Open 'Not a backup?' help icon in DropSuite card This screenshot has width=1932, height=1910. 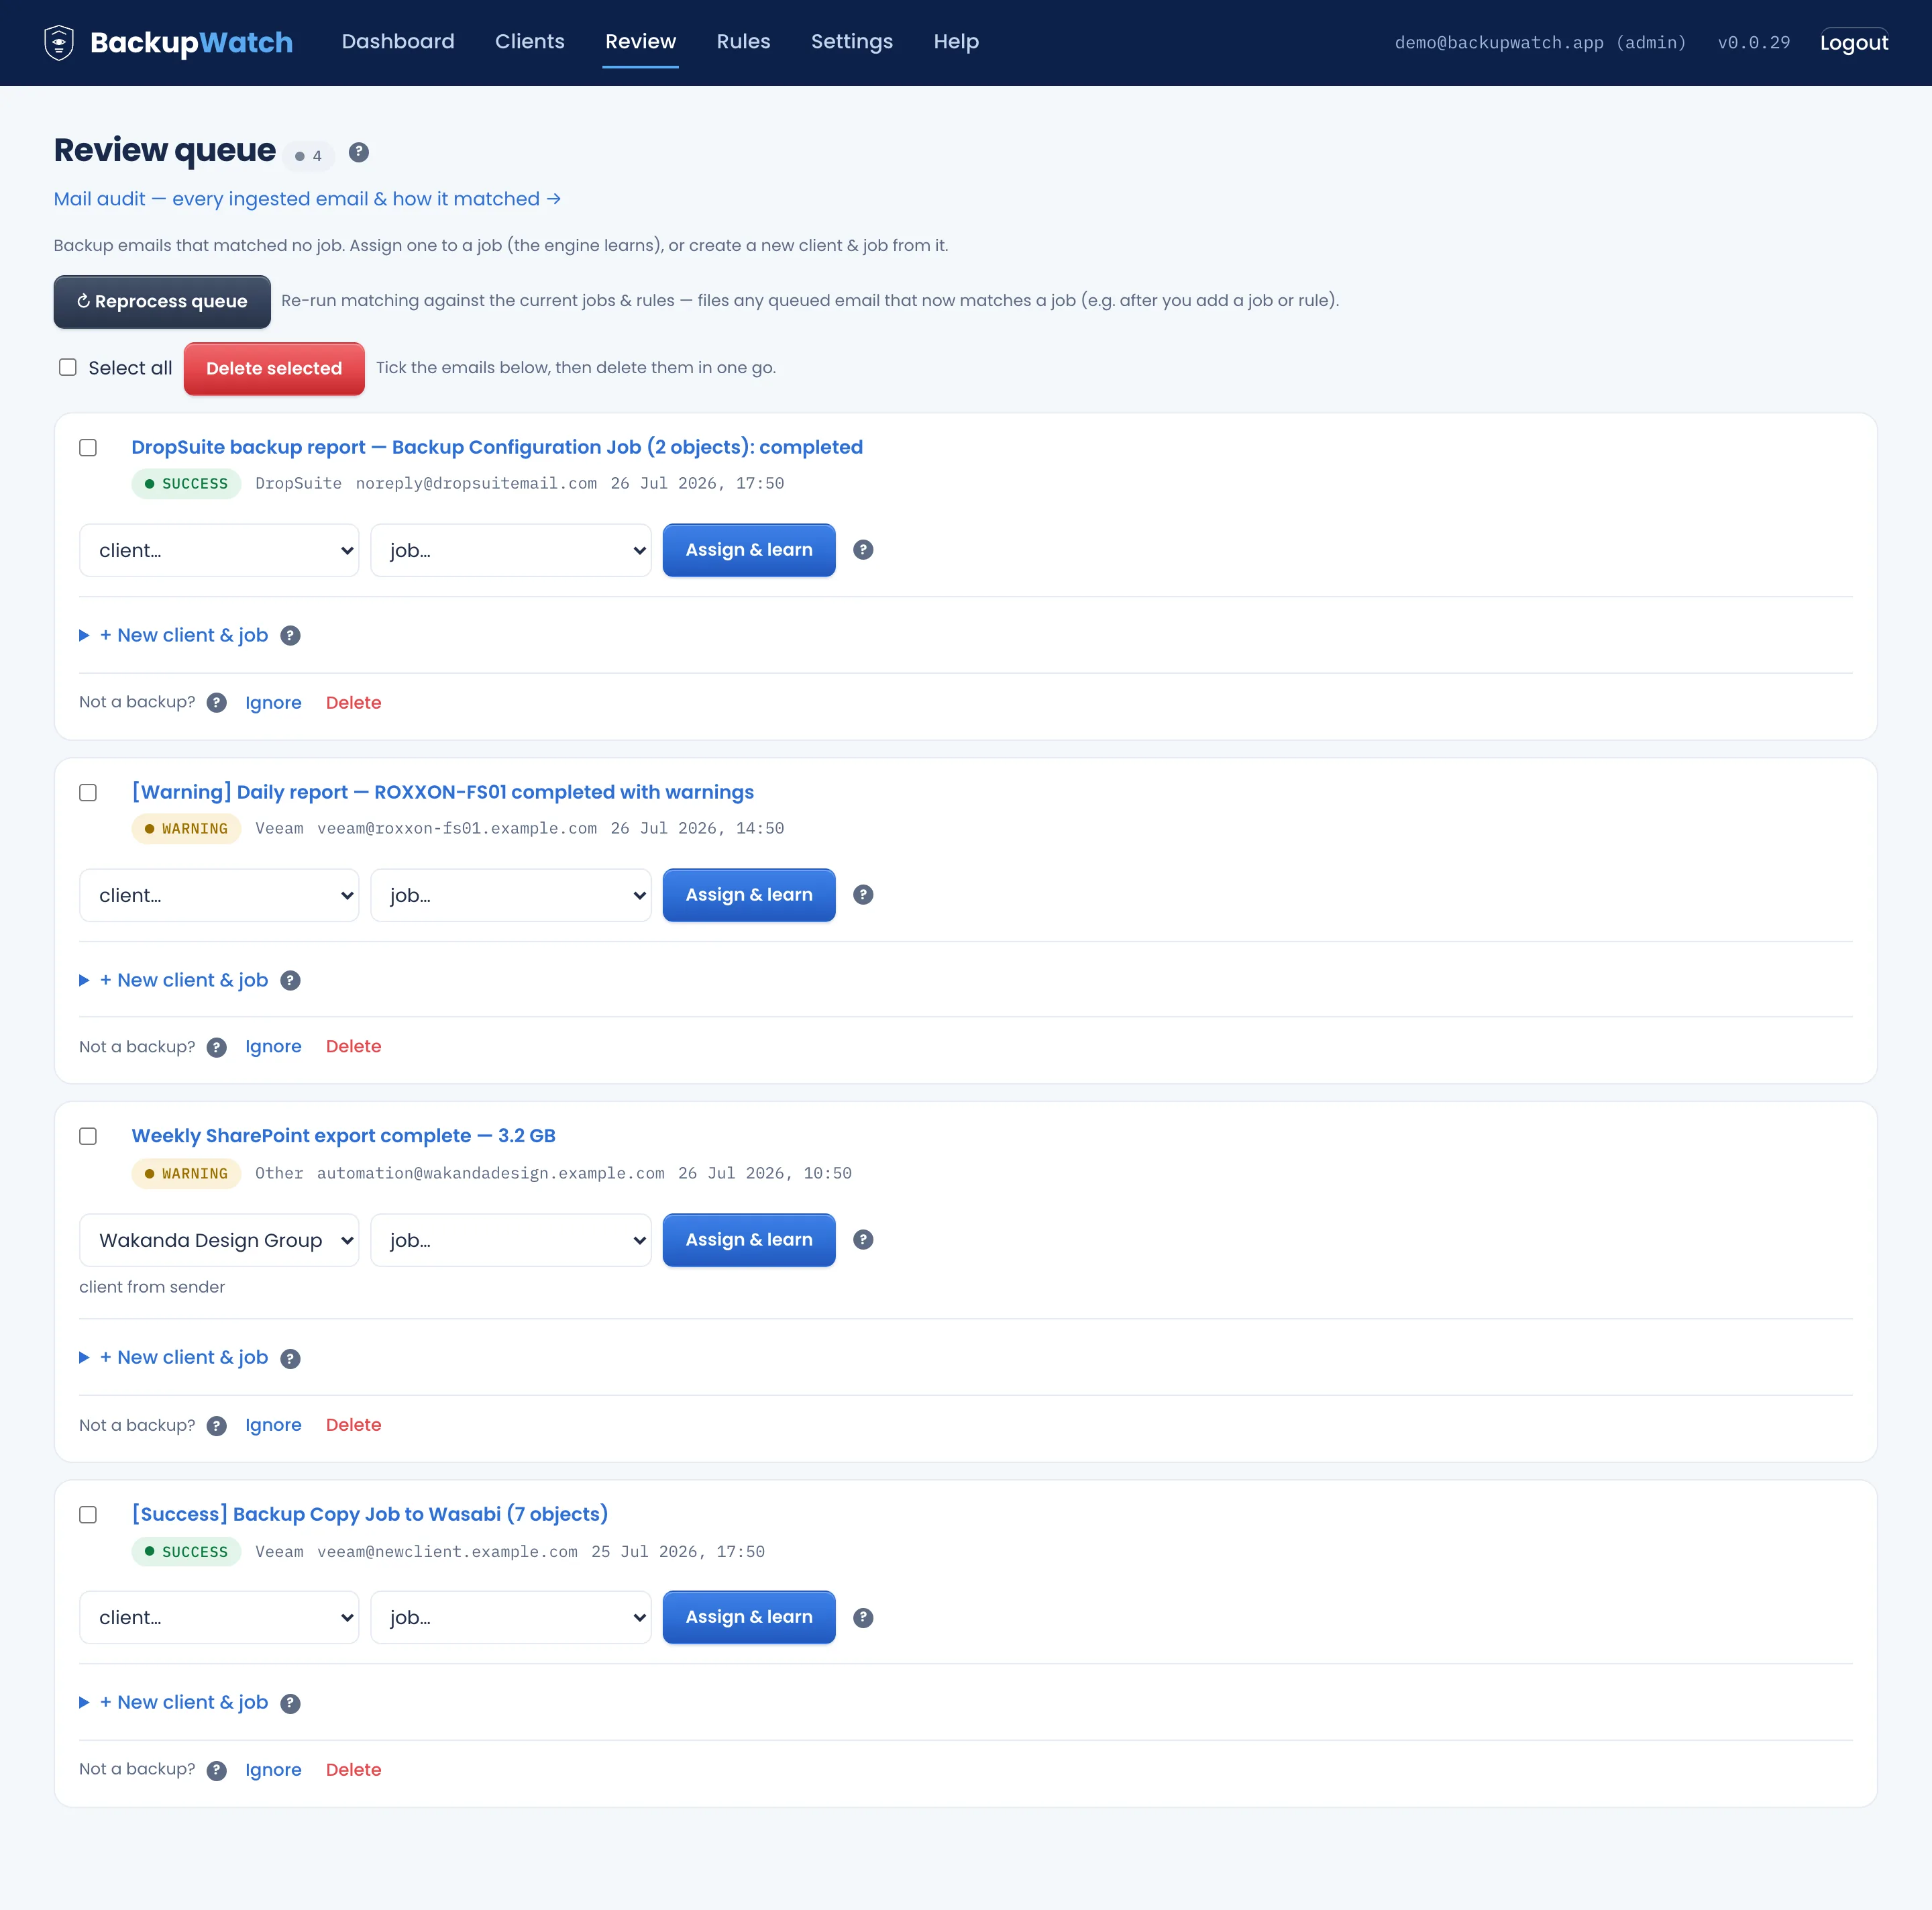click(x=216, y=703)
